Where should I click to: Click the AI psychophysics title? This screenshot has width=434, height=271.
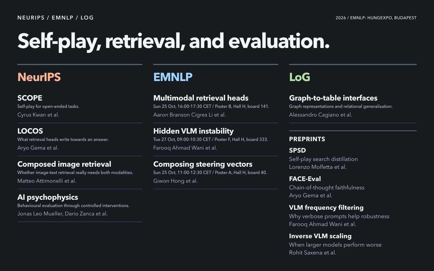(x=48, y=197)
